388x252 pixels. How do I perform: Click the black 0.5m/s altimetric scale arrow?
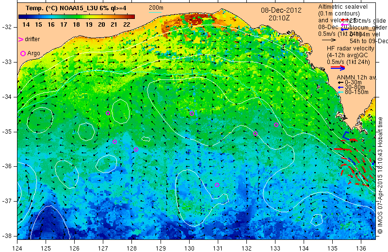point(329,40)
